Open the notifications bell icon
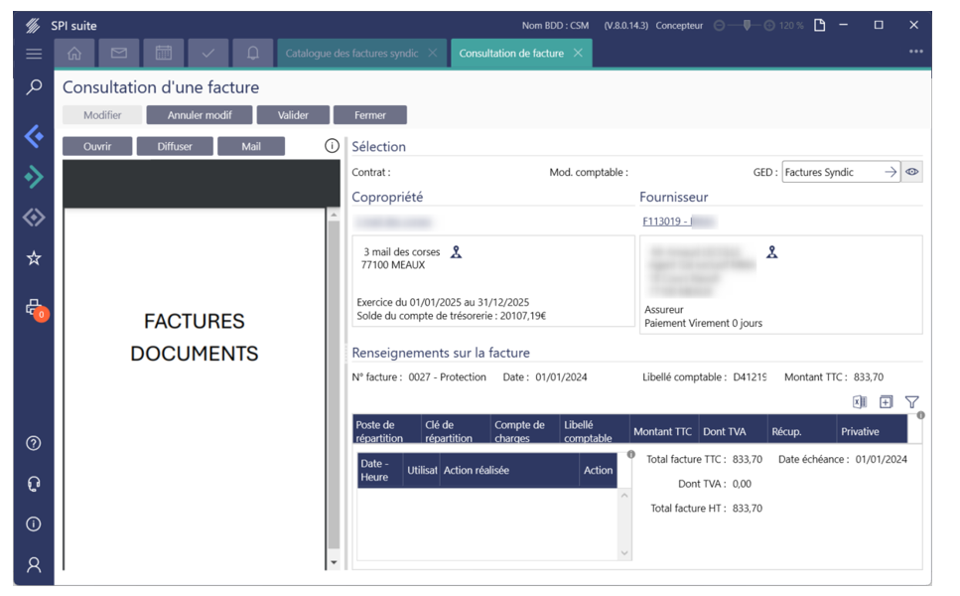 [x=253, y=54]
